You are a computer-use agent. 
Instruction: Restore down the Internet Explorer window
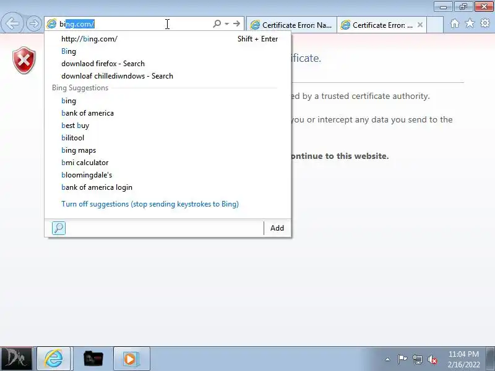(463, 6)
